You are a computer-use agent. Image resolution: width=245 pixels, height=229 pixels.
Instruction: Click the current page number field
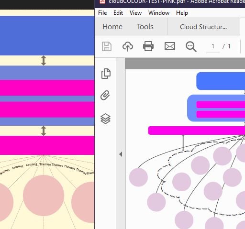click(x=213, y=46)
